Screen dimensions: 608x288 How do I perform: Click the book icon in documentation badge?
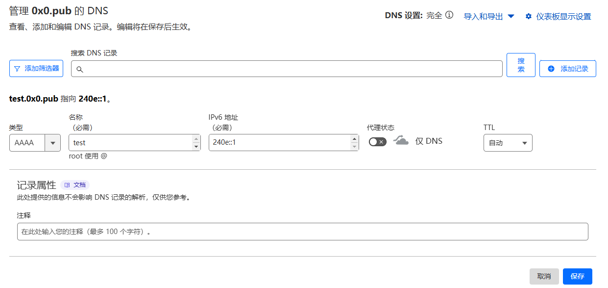[x=67, y=185]
